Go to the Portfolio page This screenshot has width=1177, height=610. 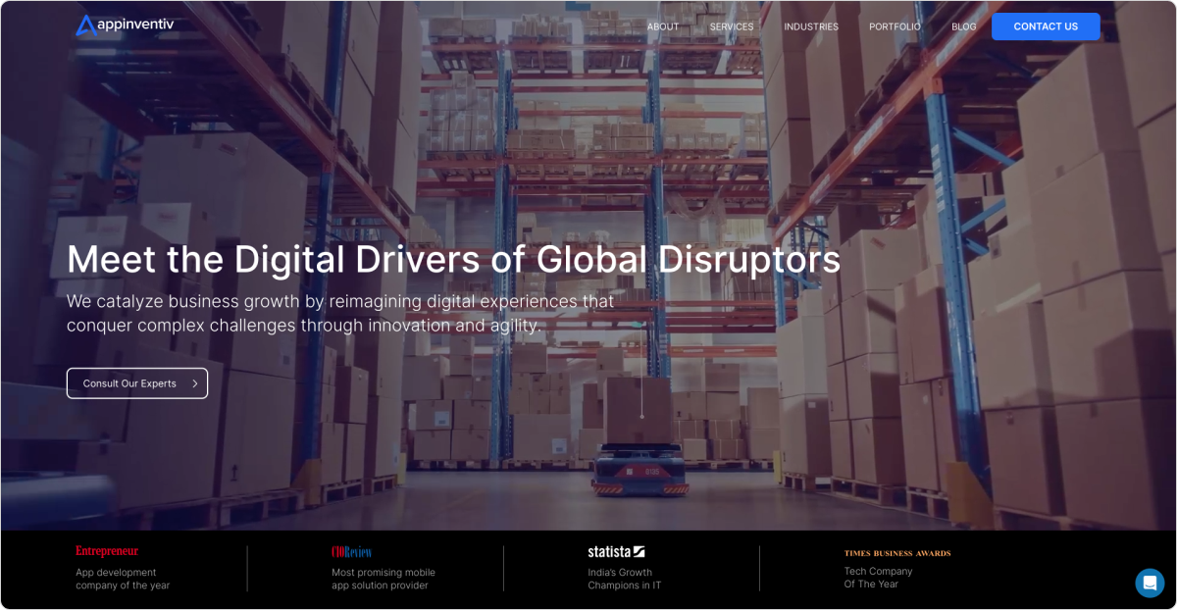(x=895, y=26)
